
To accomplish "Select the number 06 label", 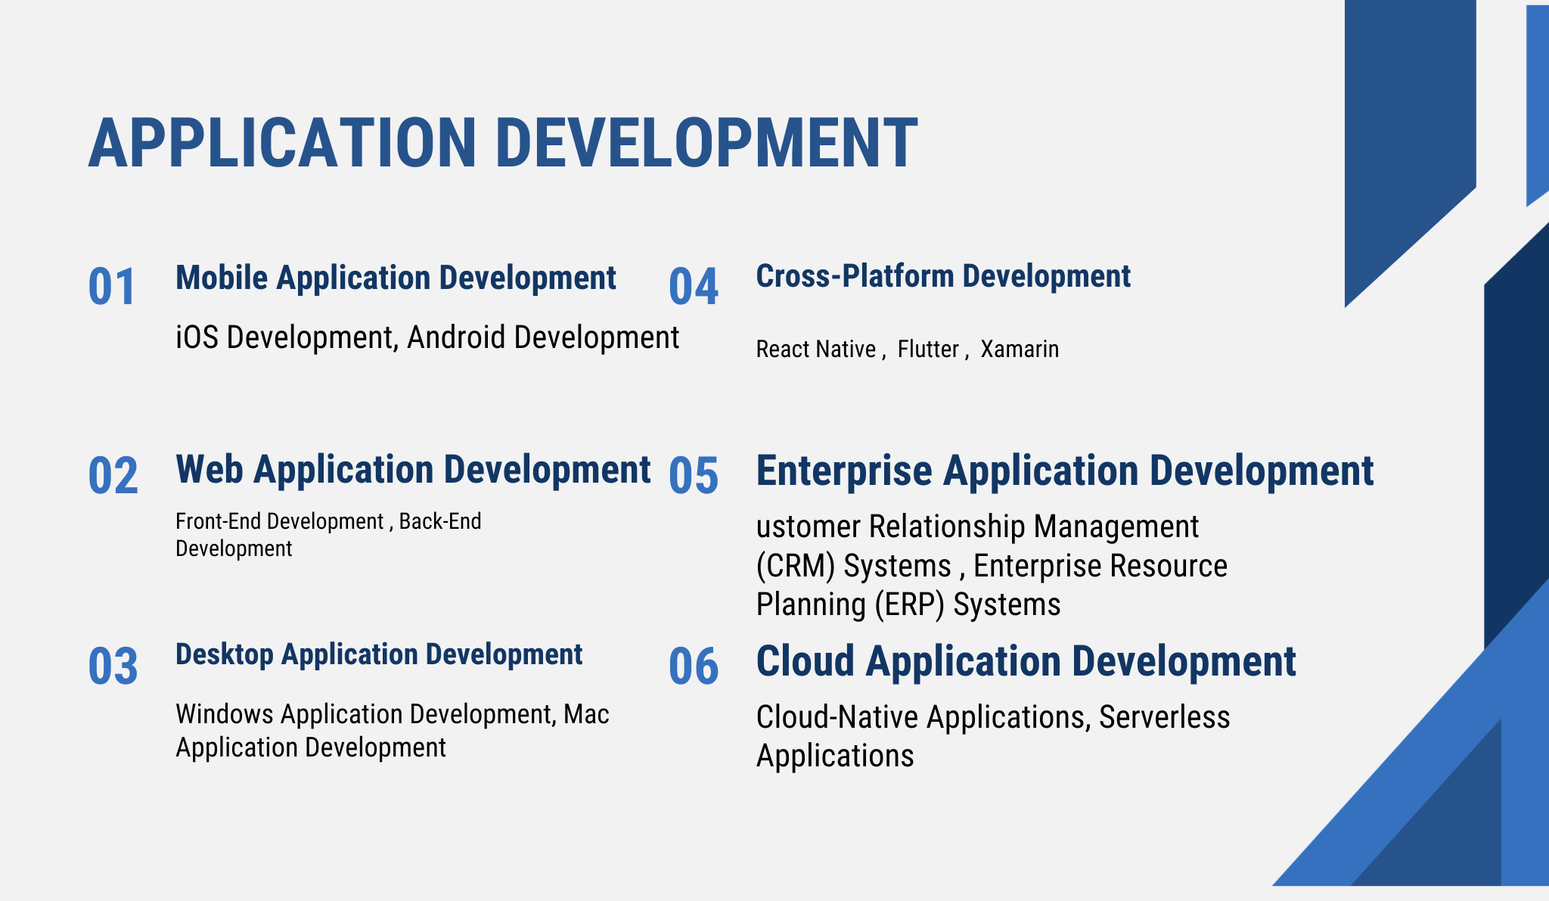I will 693,666.
